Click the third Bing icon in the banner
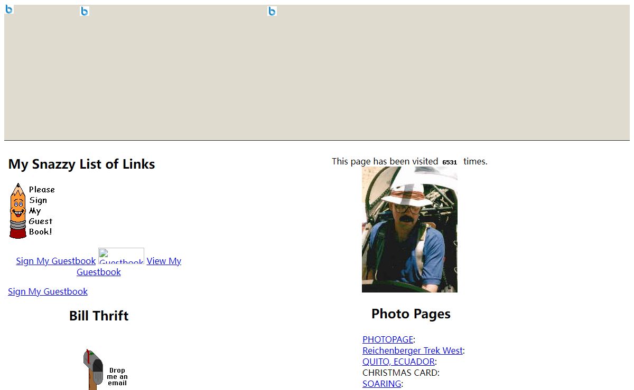This screenshot has width=634, height=390. 272,11
